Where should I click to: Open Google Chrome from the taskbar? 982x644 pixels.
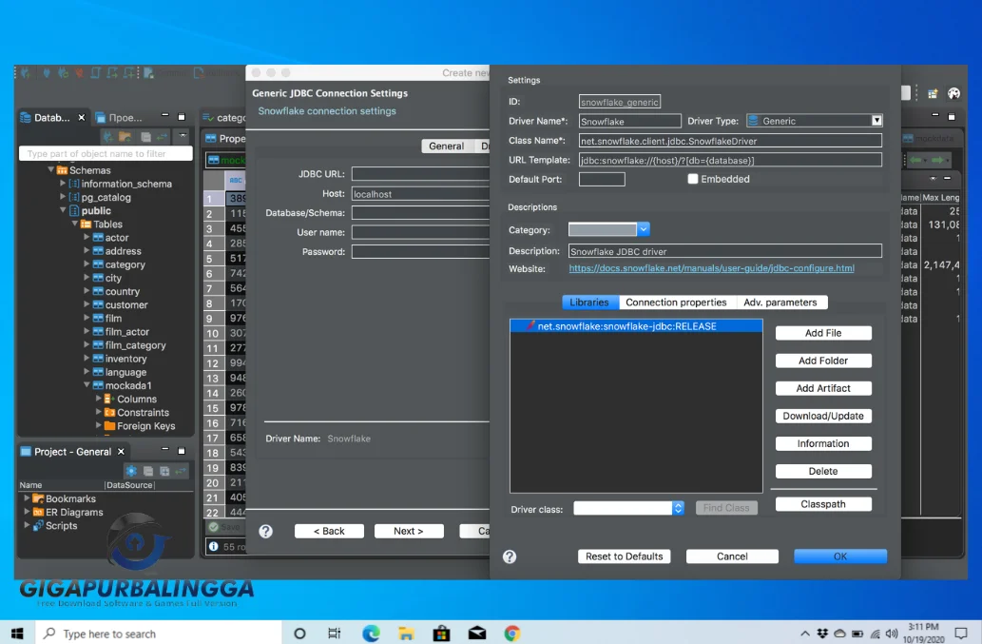pos(512,634)
